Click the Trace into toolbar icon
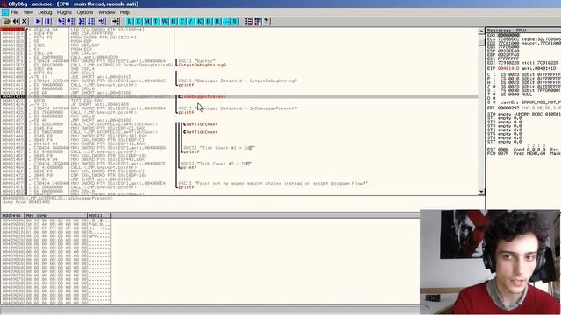 pos(82,21)
